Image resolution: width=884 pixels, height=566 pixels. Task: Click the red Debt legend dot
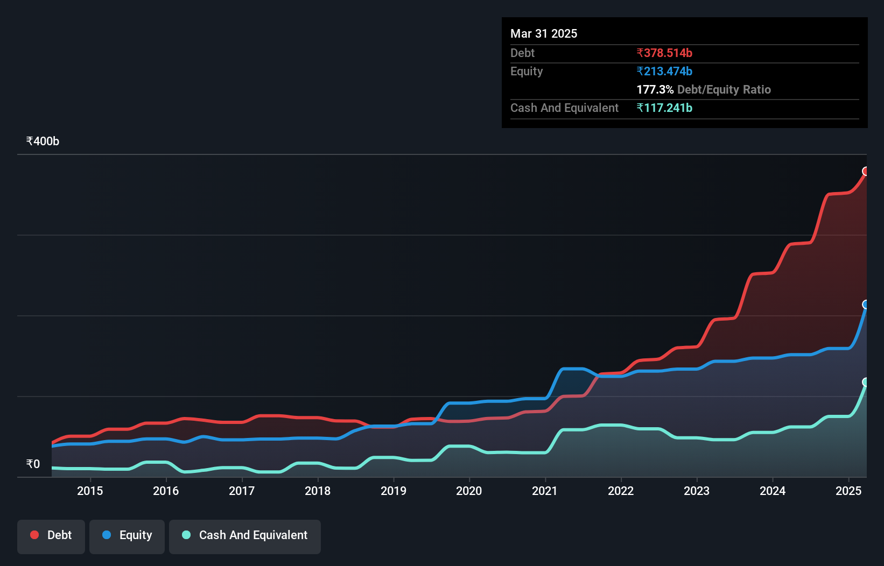point(34,535)
